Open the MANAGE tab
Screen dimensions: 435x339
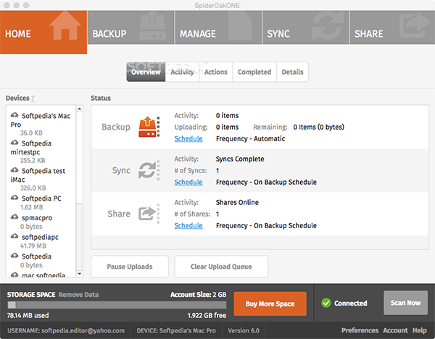tap(218, 28)
